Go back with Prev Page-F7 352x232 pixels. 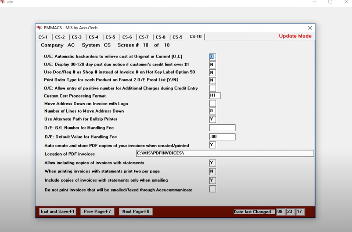[97, 211]
